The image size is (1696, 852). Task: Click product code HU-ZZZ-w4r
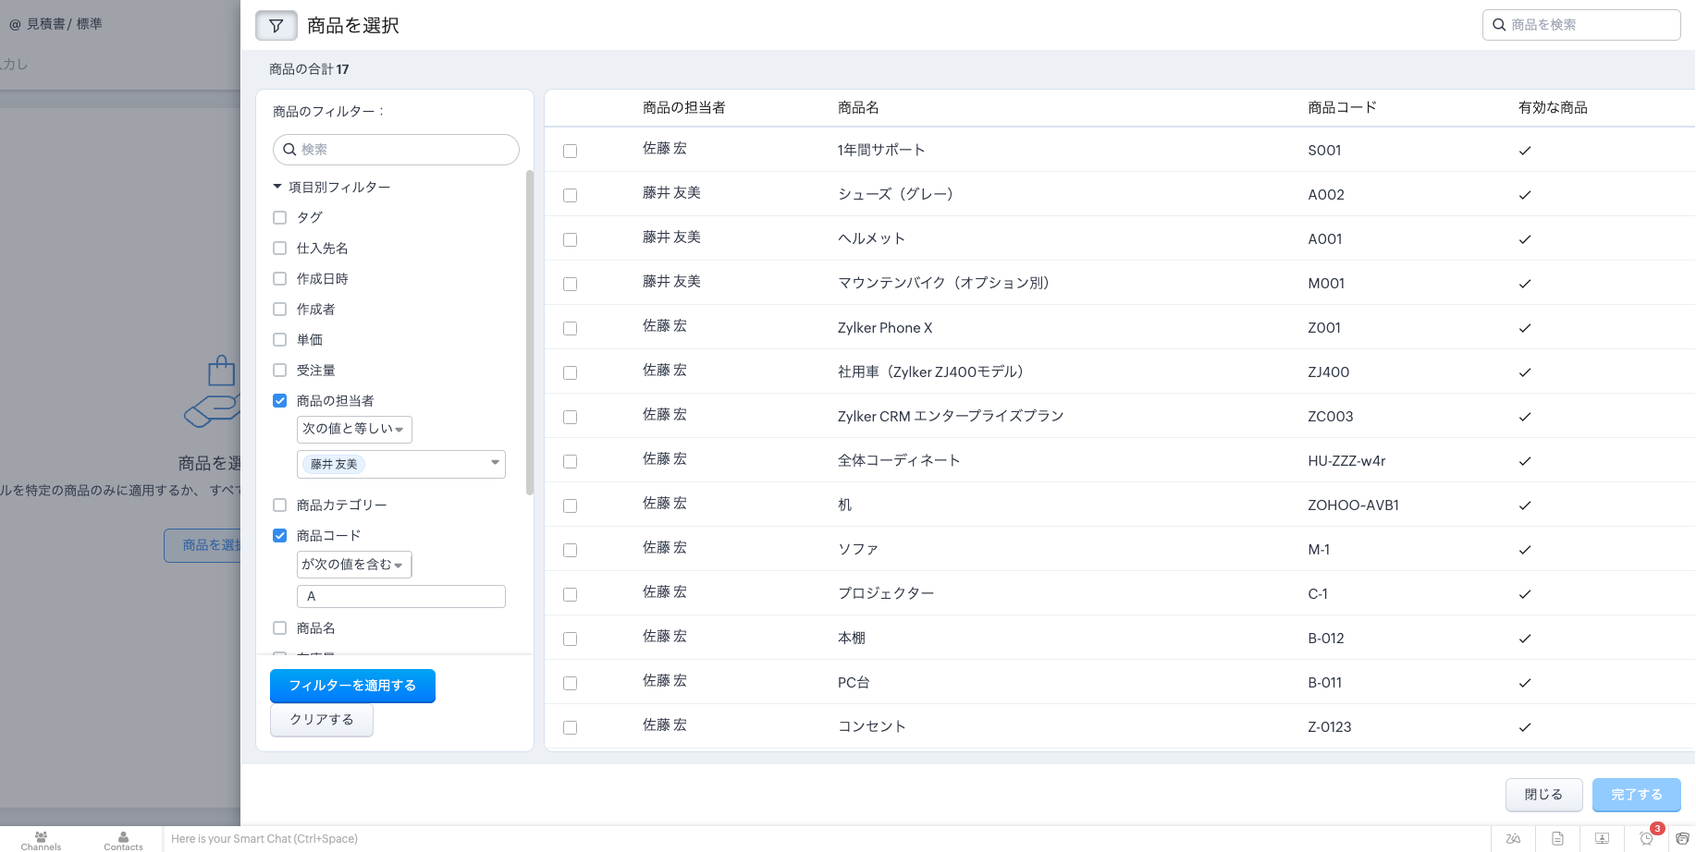pos(1346,461)
